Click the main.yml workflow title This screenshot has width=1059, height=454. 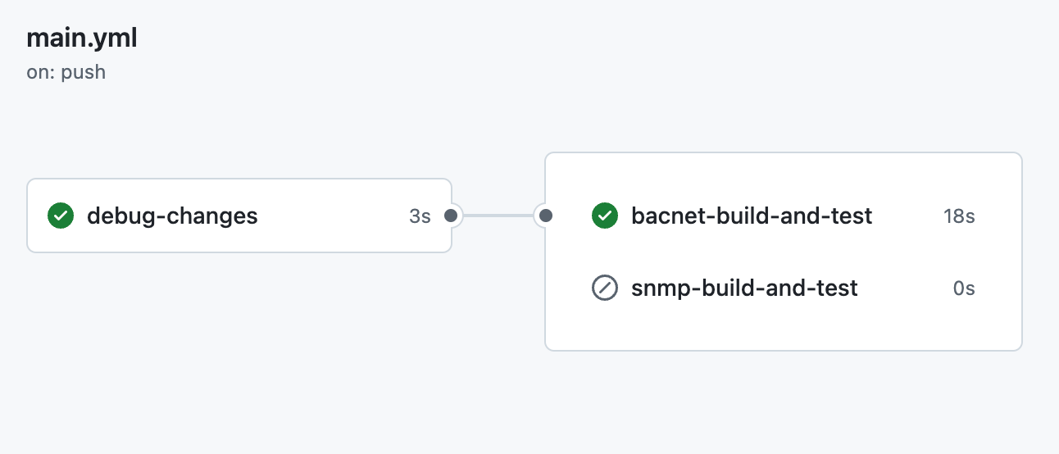(x=82, y=39)
